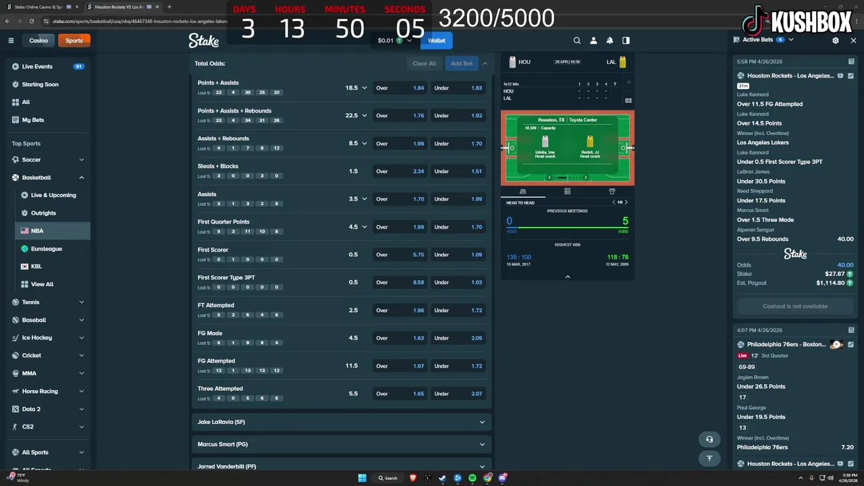Open the search magnifier icon
864x486 pixels.
click(577, 40)
